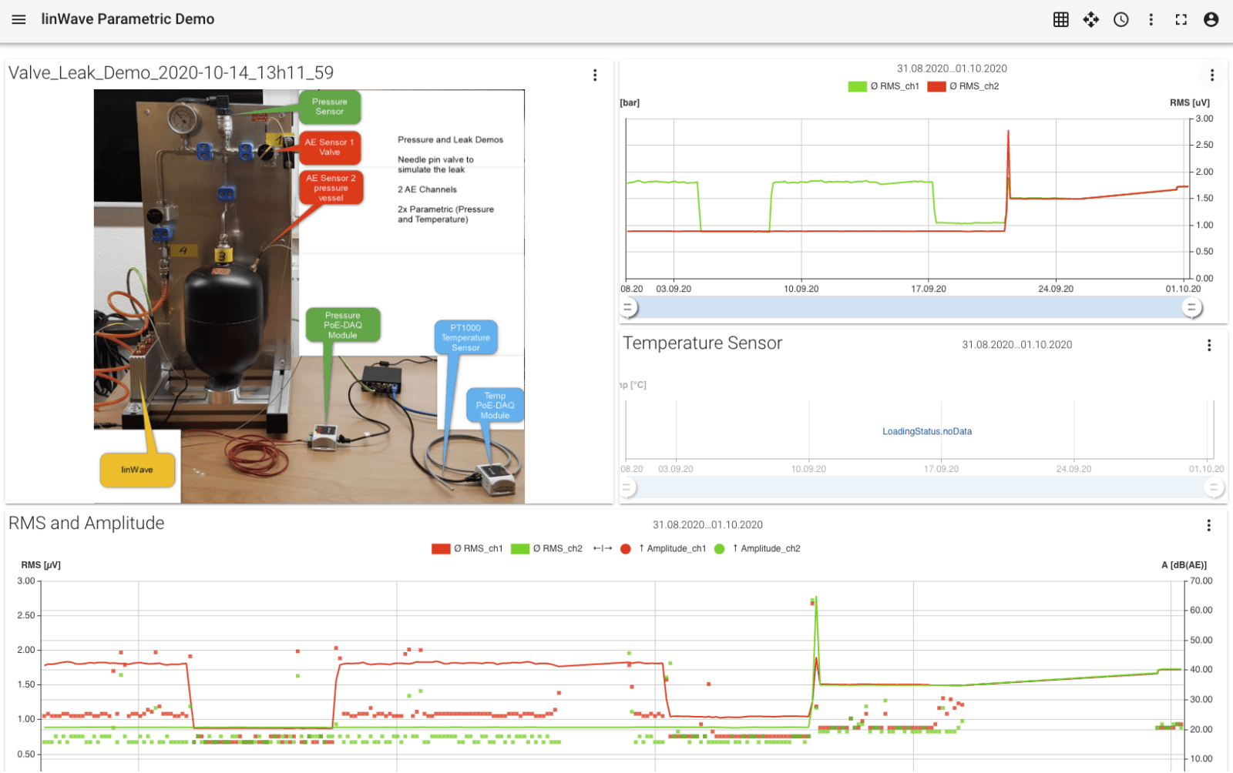
Task: Click the RMS chart time range slider bar
Action: [x=910, y=308]
